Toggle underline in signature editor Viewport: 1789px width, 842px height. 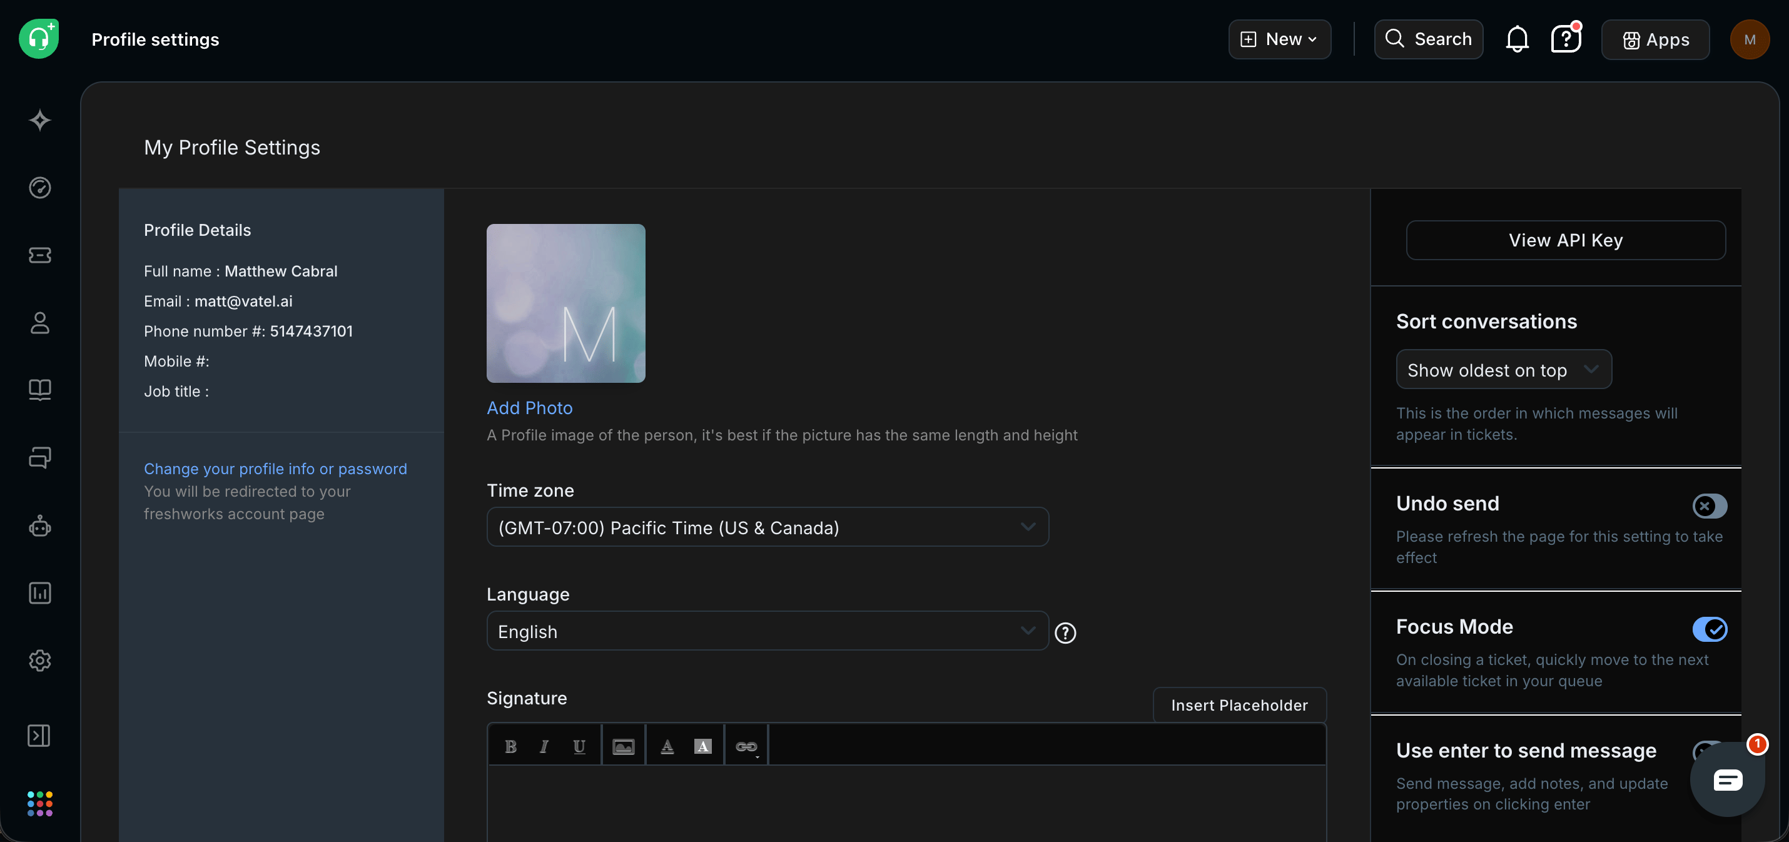point(579,746)
